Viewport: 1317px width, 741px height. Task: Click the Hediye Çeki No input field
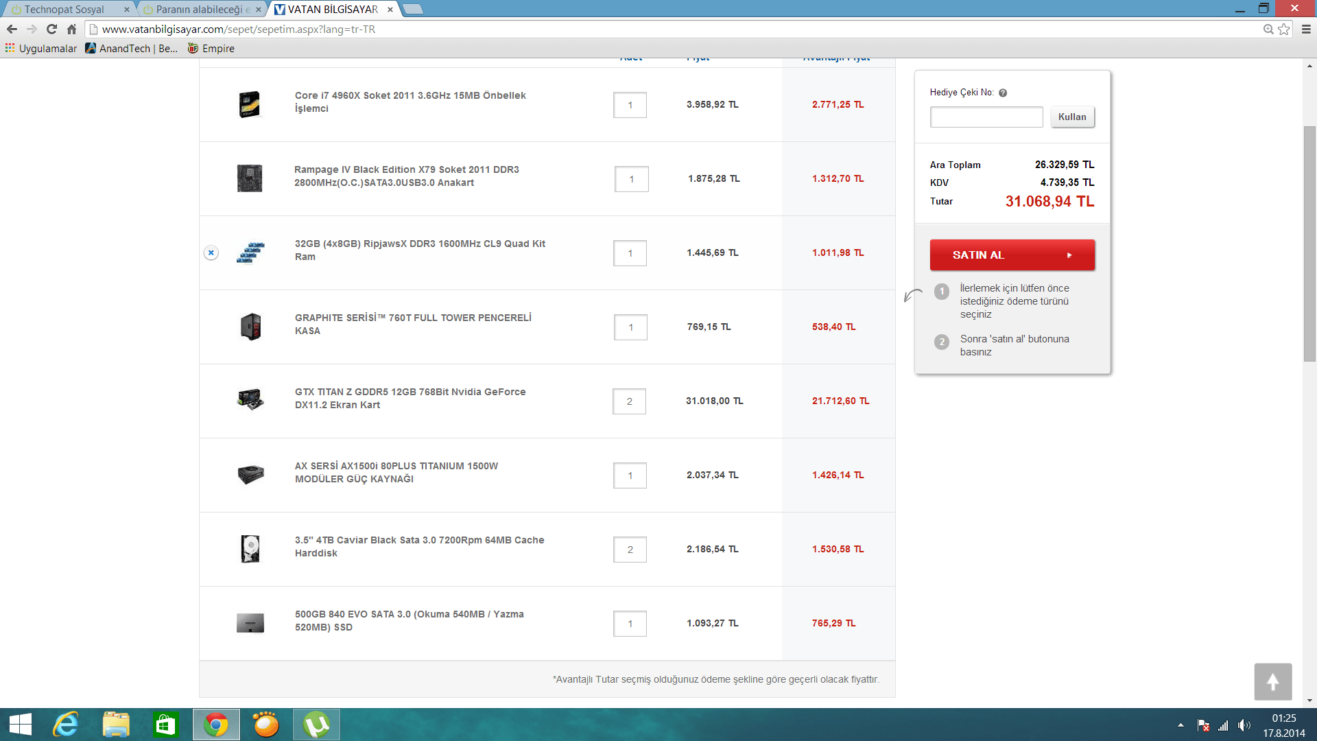986,117
